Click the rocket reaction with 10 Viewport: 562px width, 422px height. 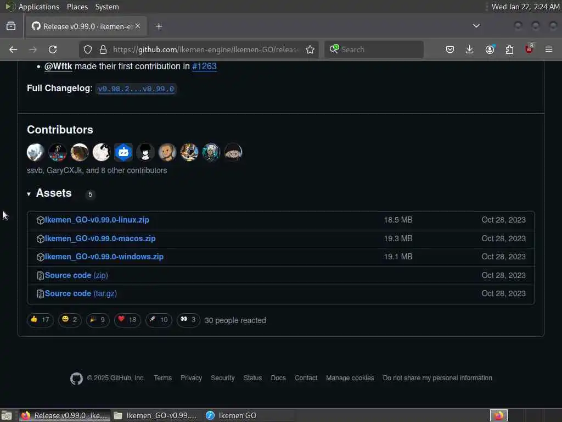click(x=159, y=320)
